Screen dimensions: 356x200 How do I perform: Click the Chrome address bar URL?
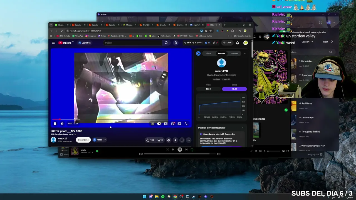[x=86, y=31]
